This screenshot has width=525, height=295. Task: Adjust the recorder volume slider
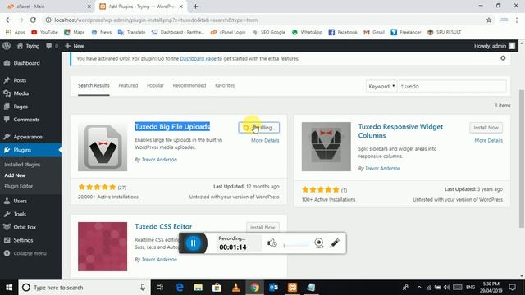296,245
